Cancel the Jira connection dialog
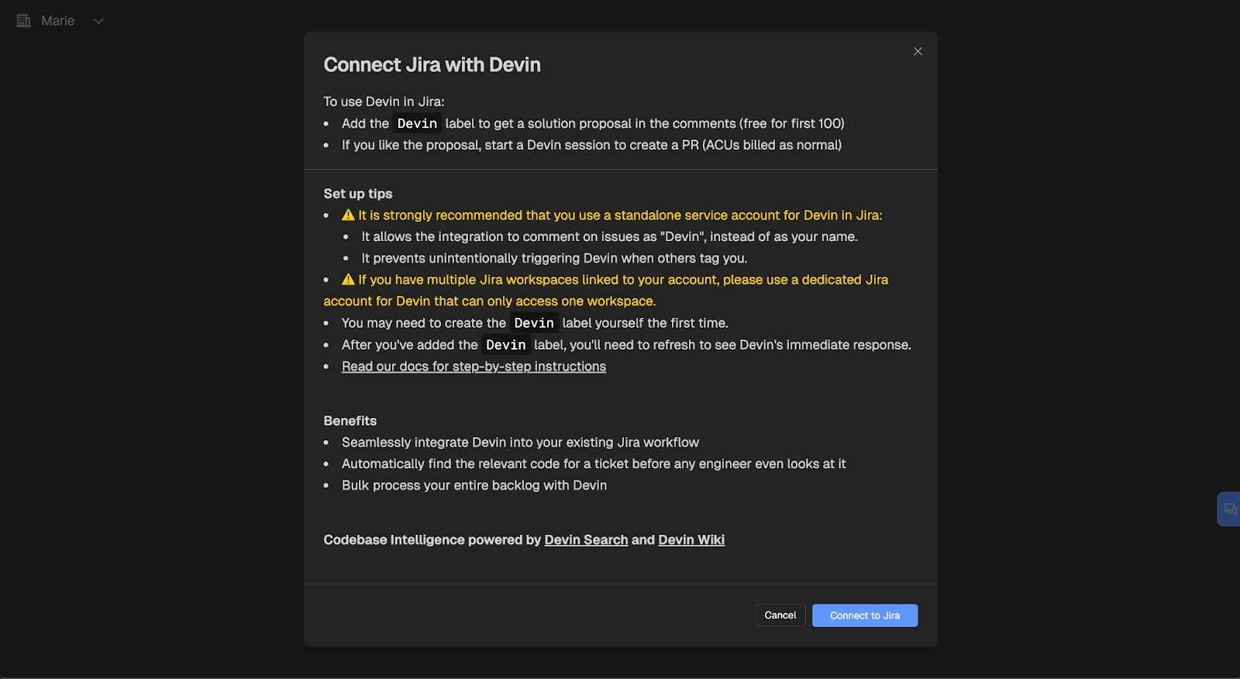The image size is (1240, 679). tap(780, 615)
